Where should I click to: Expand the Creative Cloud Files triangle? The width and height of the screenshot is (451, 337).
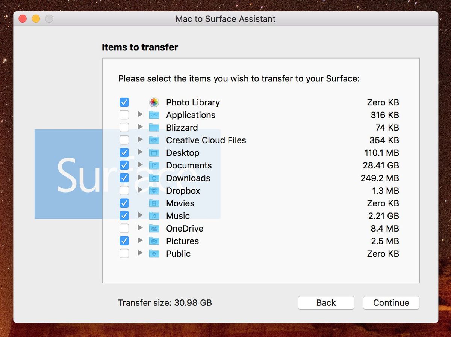140,139
